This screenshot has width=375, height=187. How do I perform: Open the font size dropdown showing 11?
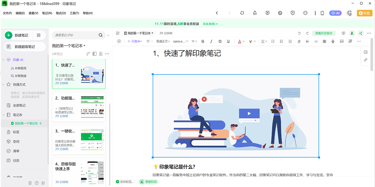[194, 41]
